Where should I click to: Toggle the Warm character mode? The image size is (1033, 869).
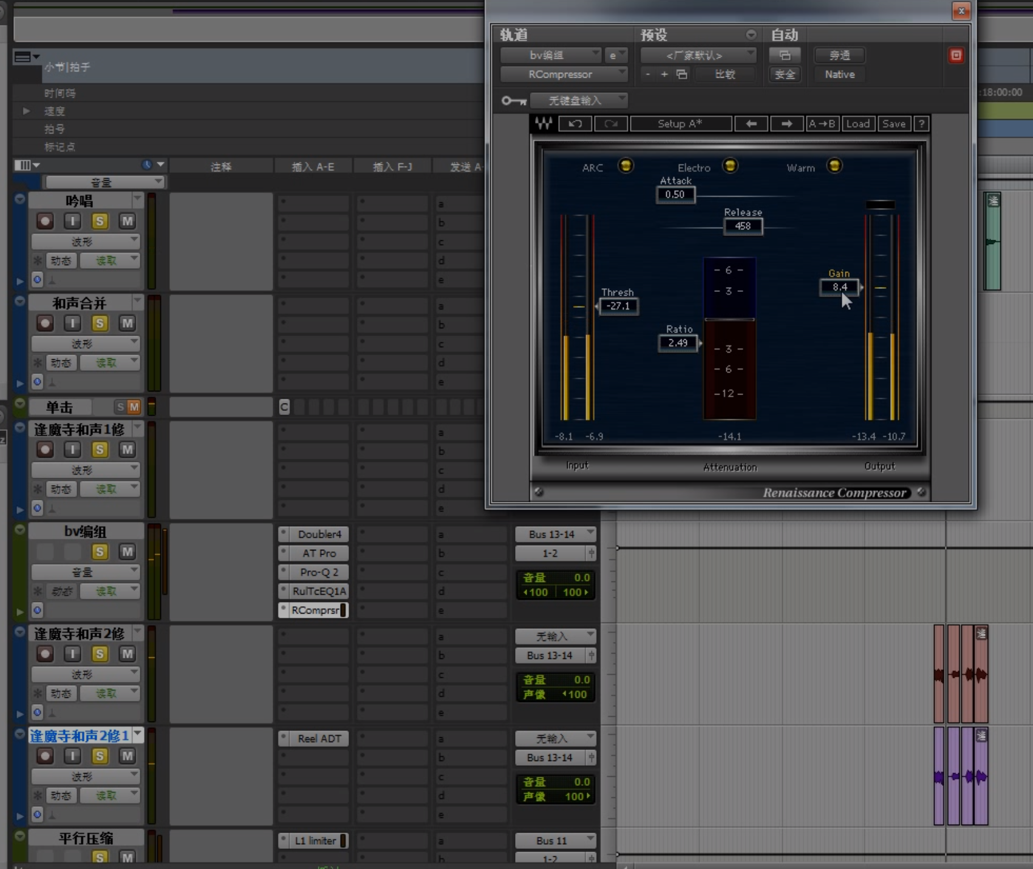834,166
